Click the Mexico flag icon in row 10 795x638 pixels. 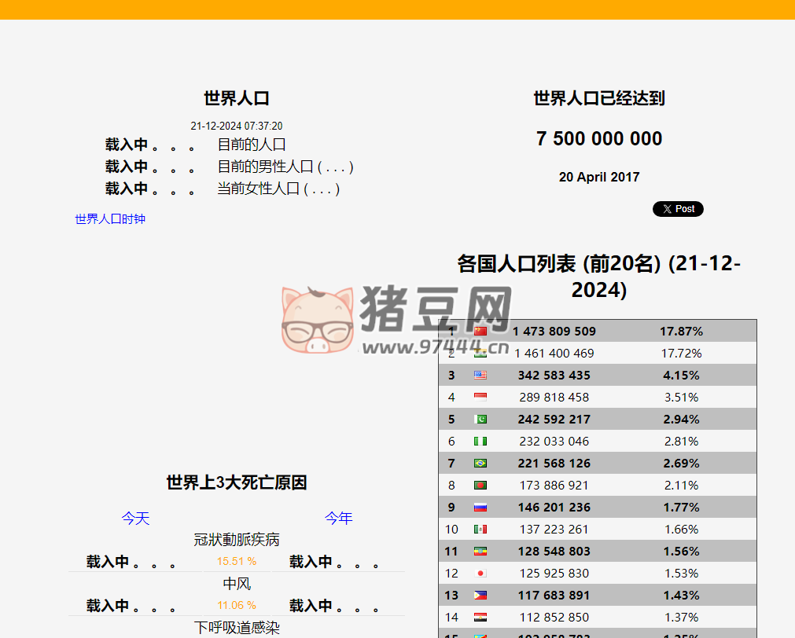click(x=480, y=529)
